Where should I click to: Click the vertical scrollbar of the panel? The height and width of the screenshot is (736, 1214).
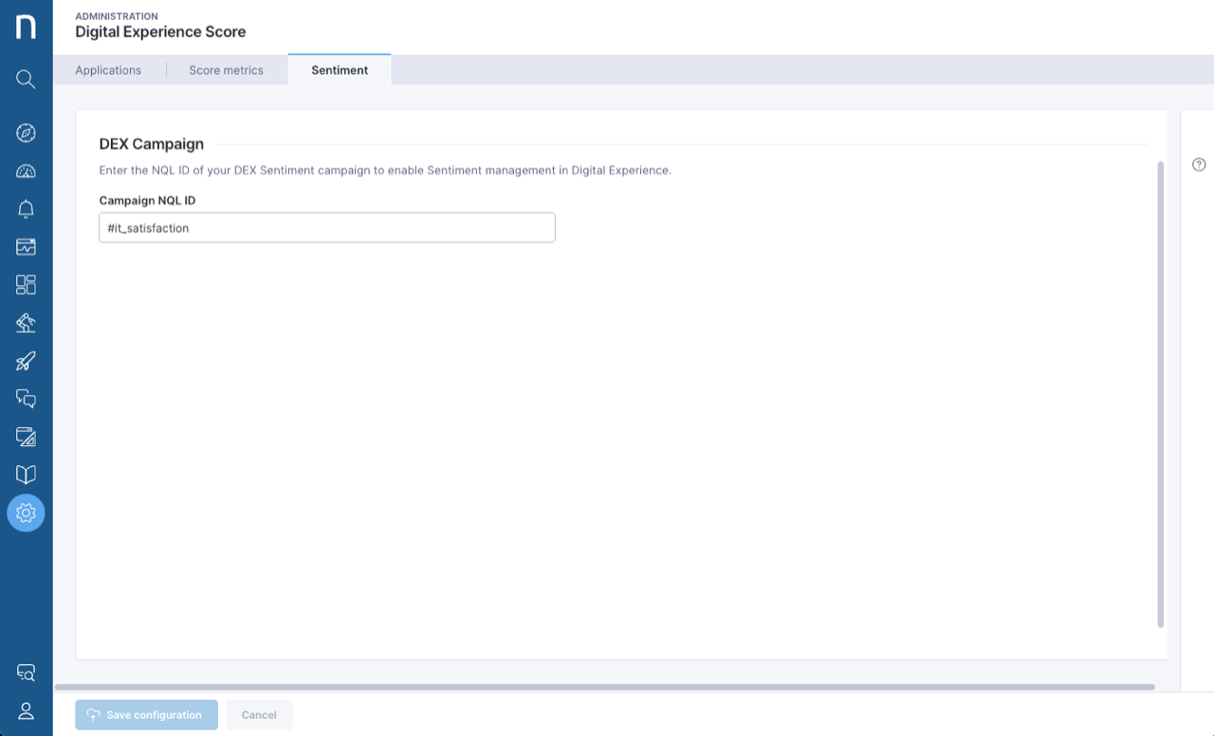[x=1161, y=393]
